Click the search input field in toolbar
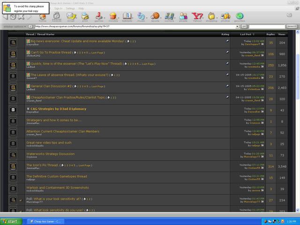Screen dimensions: 300x225 (x=267, y=26)
